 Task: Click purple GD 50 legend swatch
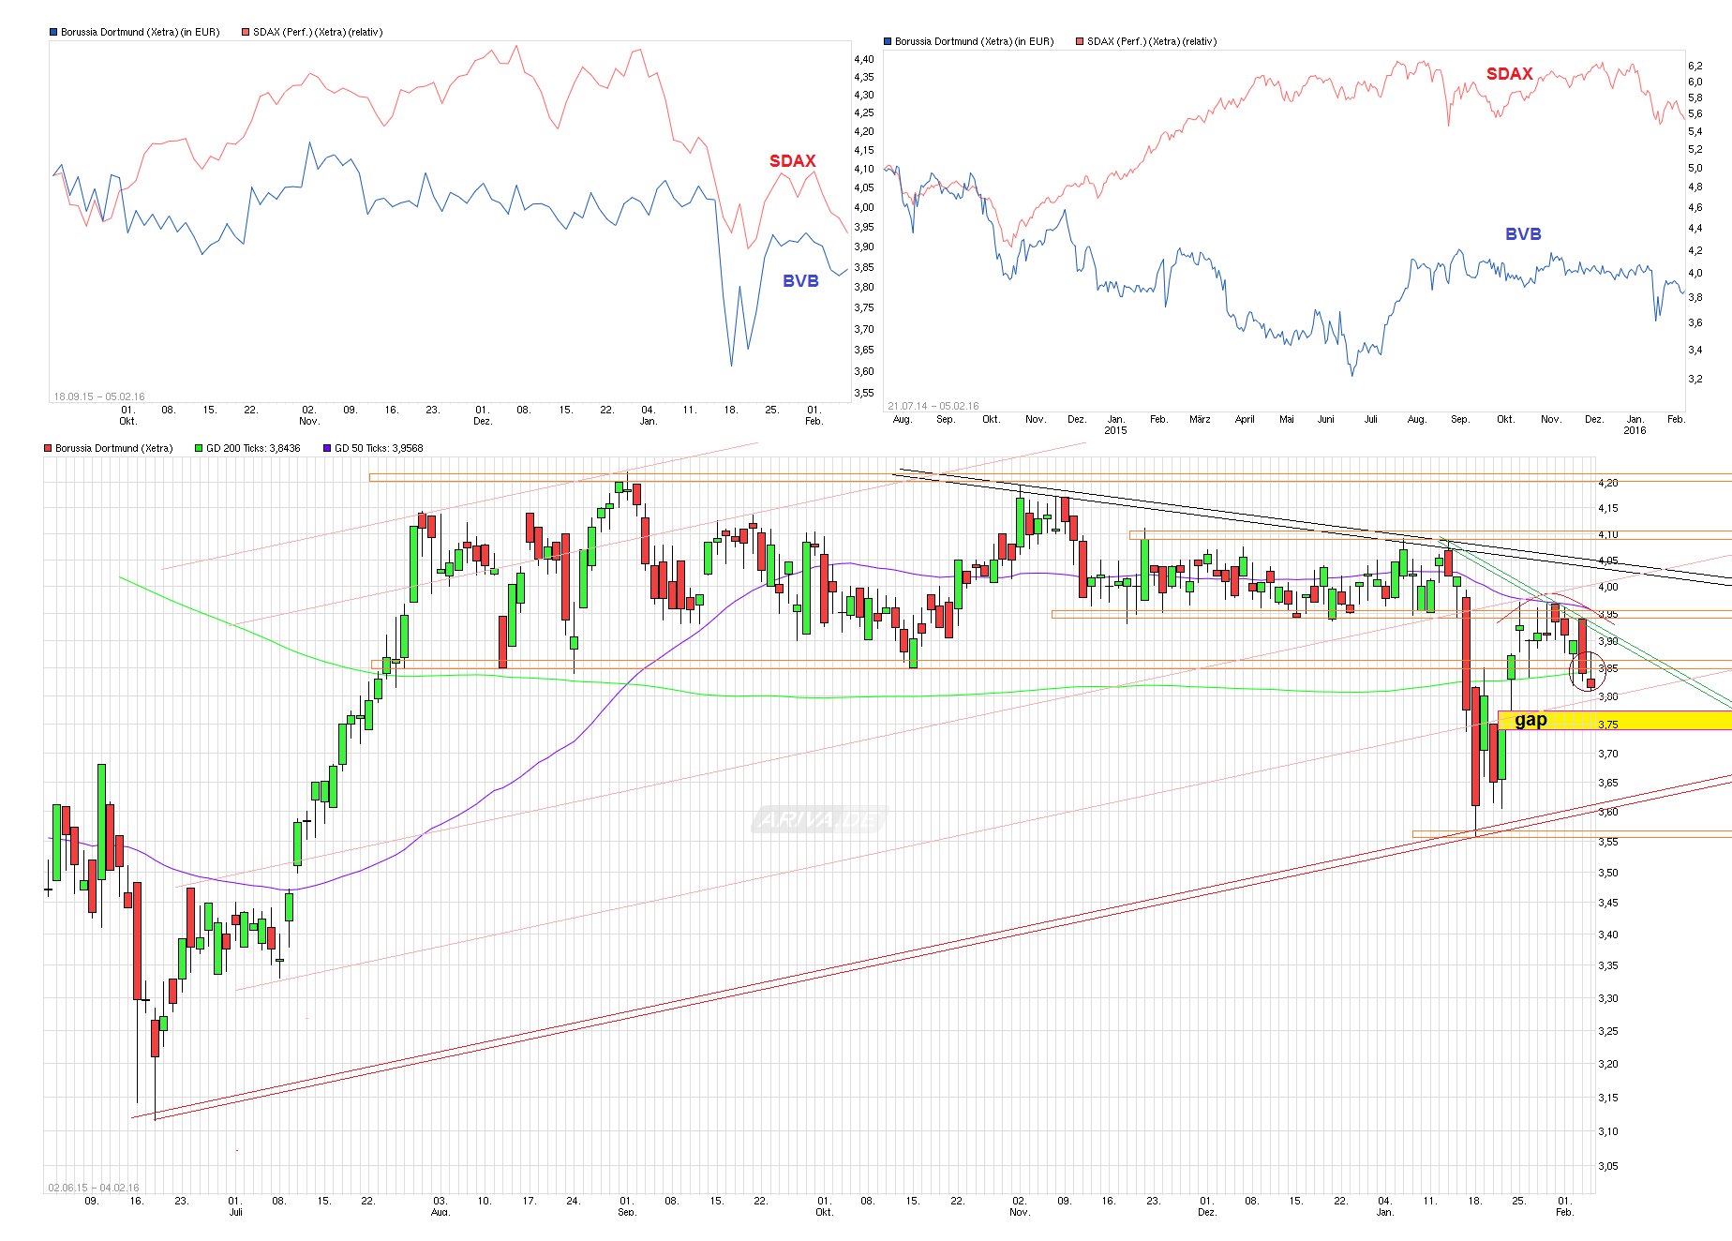tap(327, 448)
